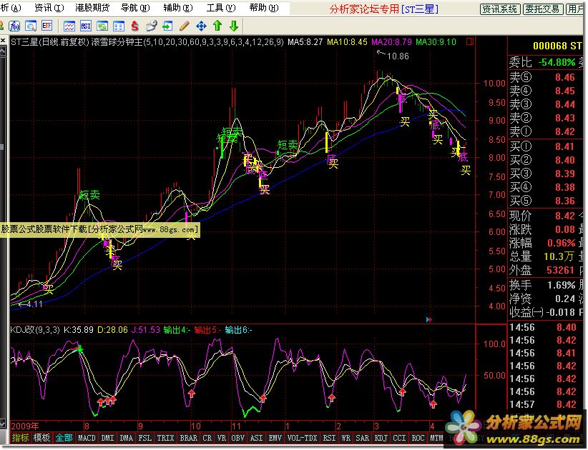Select the RSI indicator tab in bottom bar
This screenshot has width=588, height=450.
[329, 438]
